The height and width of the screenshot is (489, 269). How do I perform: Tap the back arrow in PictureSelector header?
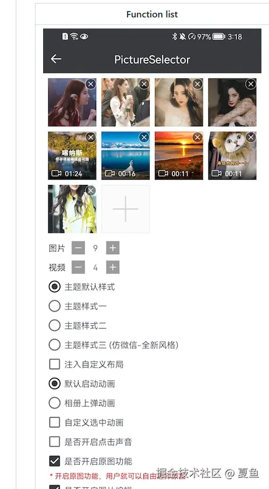(x=56, y=59)
